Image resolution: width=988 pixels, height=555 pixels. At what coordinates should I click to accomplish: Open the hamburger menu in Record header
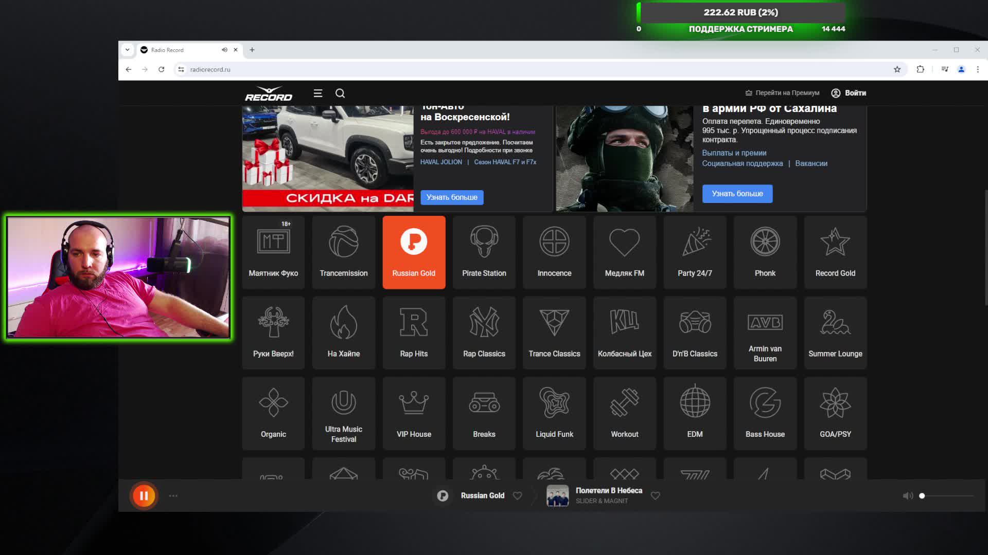point(318,93)
